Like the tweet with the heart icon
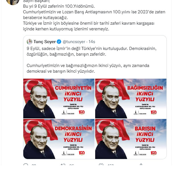The image size is (175, 178). point(101,164)
